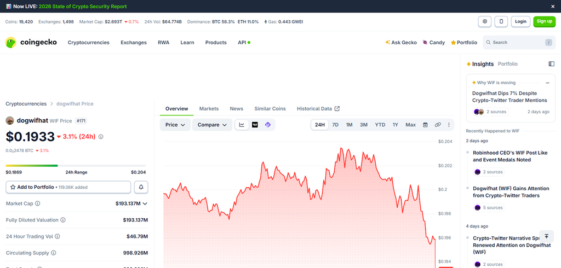Switch to the News tab
Viewport: 561px width, 268px height.
click(x=237, y=109)
